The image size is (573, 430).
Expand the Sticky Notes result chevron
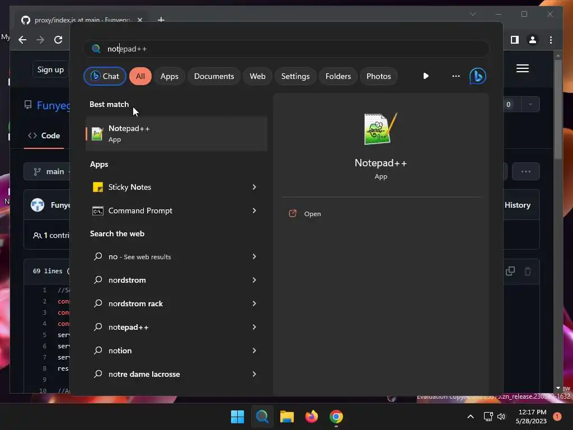pyautogui.click(x=255, y=187)
